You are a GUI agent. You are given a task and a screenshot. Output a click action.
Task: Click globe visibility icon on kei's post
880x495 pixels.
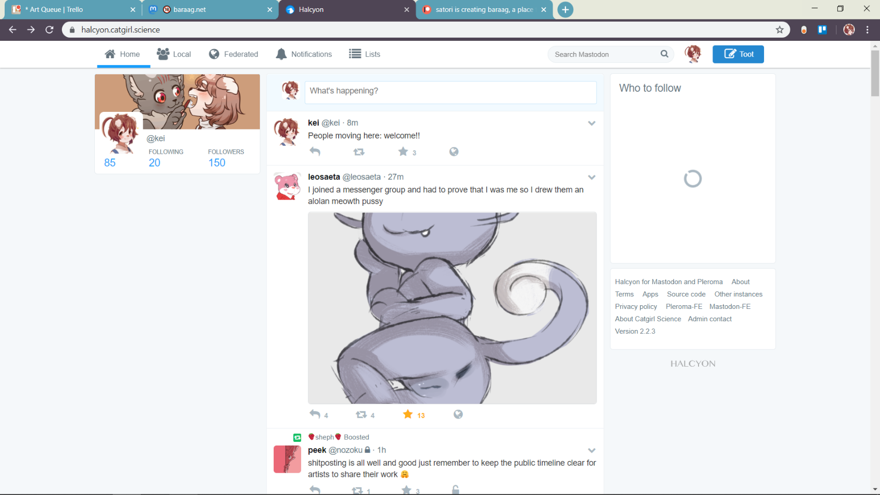(x=454, y=152)
